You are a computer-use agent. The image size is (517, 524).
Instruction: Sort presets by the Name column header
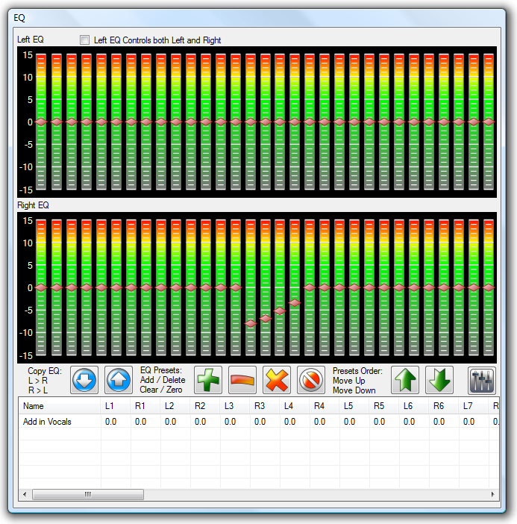click(x=60, y=406)
